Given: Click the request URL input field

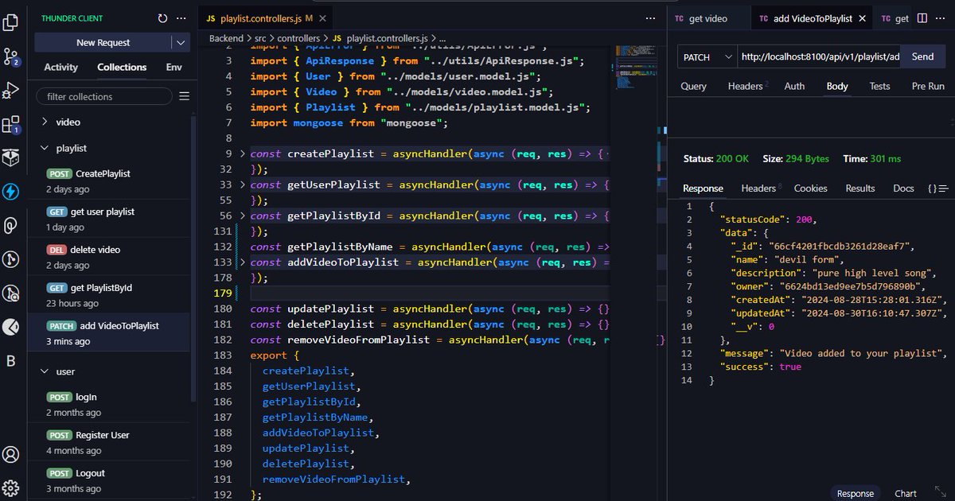Looking at the screenshot, I should [819, 56].
